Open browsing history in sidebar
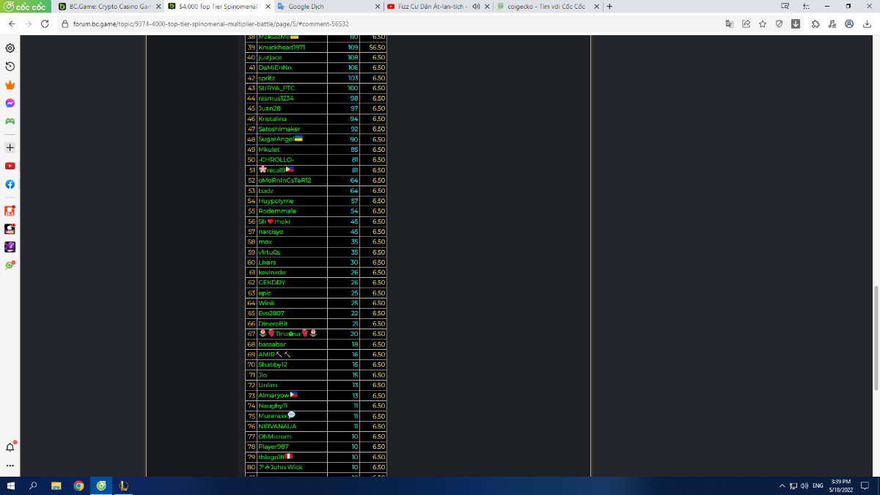The width and height of the screenshot is (880, 495). coord(10,67)
